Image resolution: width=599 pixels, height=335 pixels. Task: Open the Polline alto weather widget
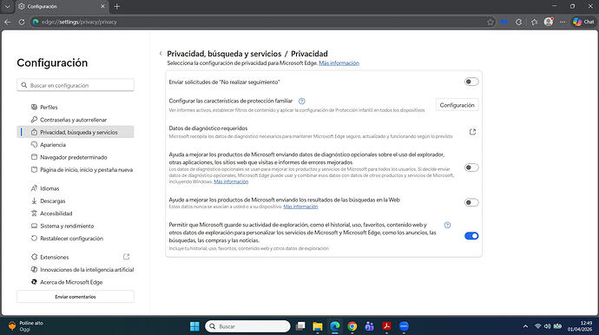tap(26, 325)
